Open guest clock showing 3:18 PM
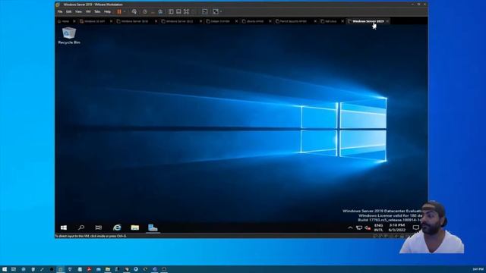This screenshot has width=486, height=273. 397,227
